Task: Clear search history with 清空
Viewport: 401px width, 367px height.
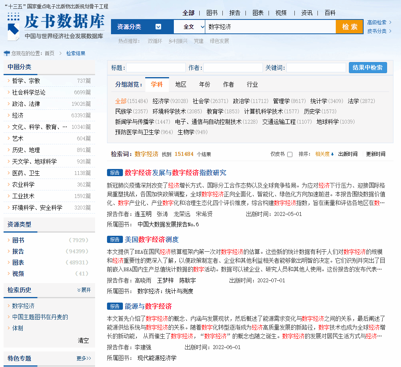Action: [83, 340]
